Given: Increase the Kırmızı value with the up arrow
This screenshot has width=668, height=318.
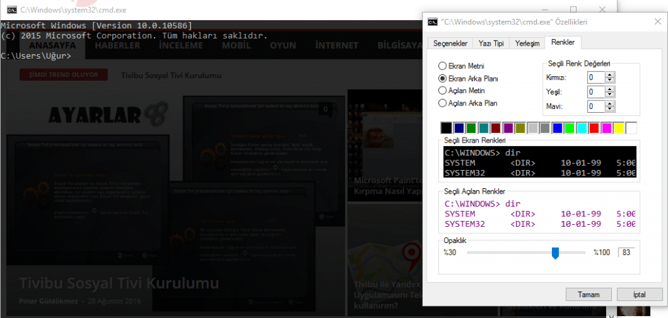Looking at the screenshot, I should point(610,74).
